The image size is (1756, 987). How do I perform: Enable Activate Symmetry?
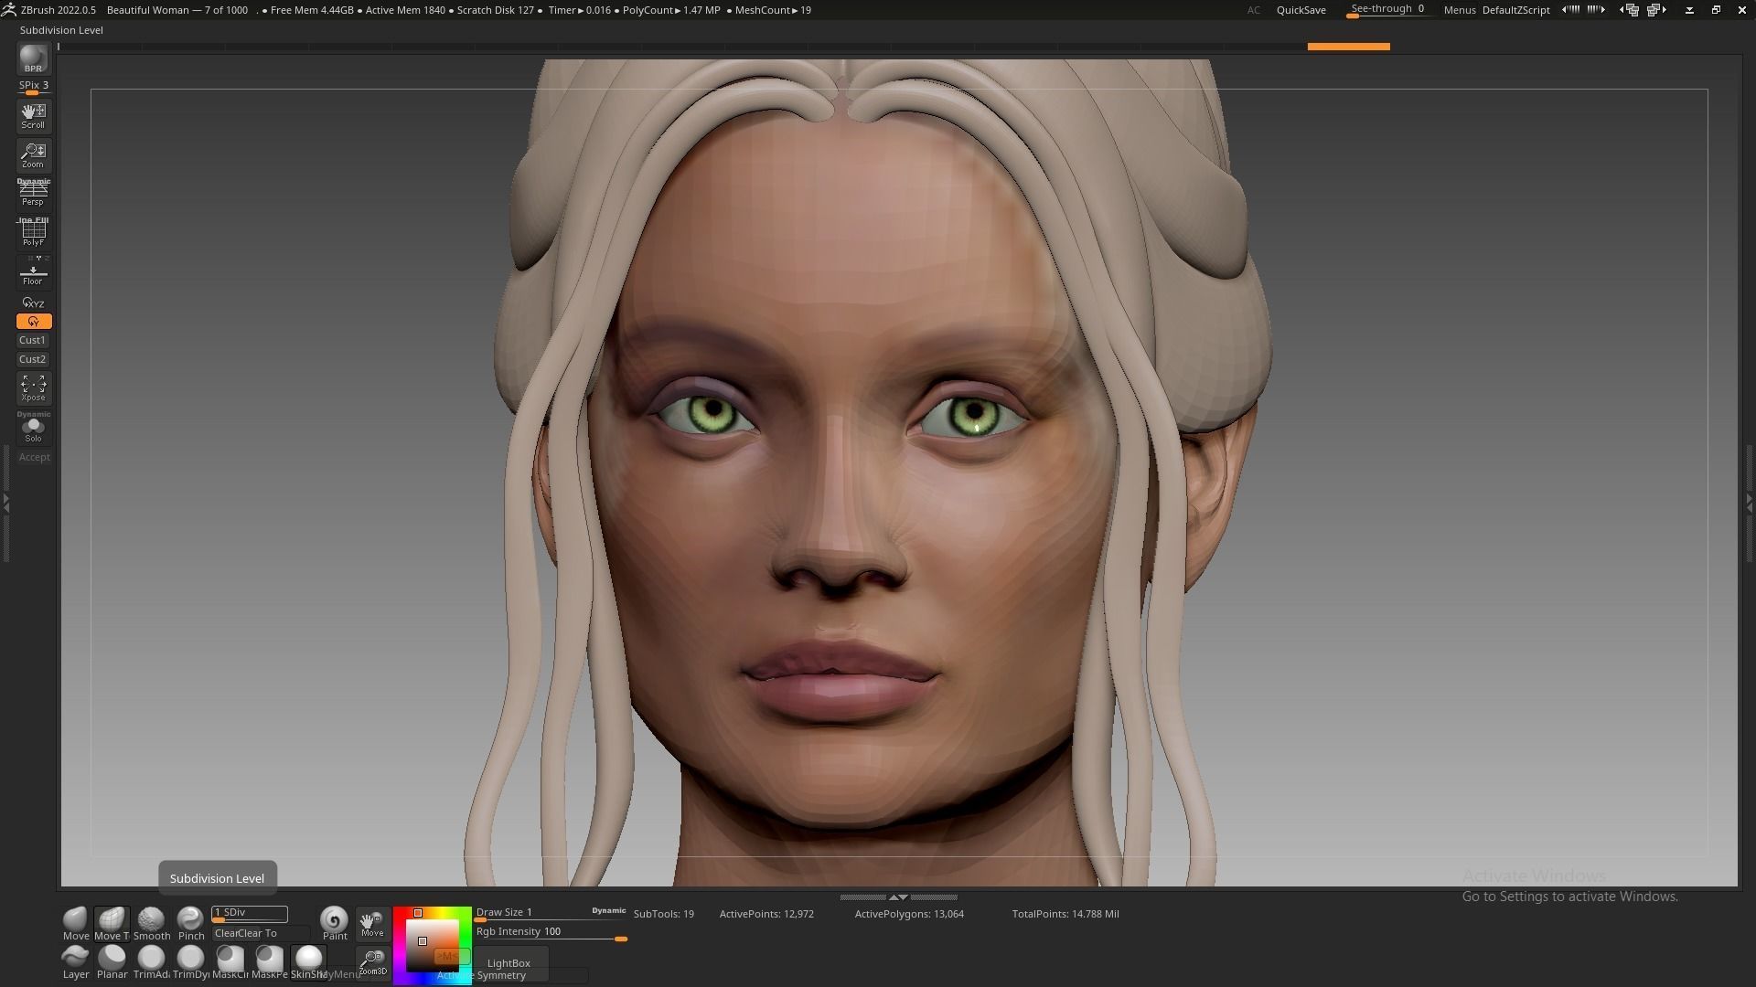click(480, 974)
